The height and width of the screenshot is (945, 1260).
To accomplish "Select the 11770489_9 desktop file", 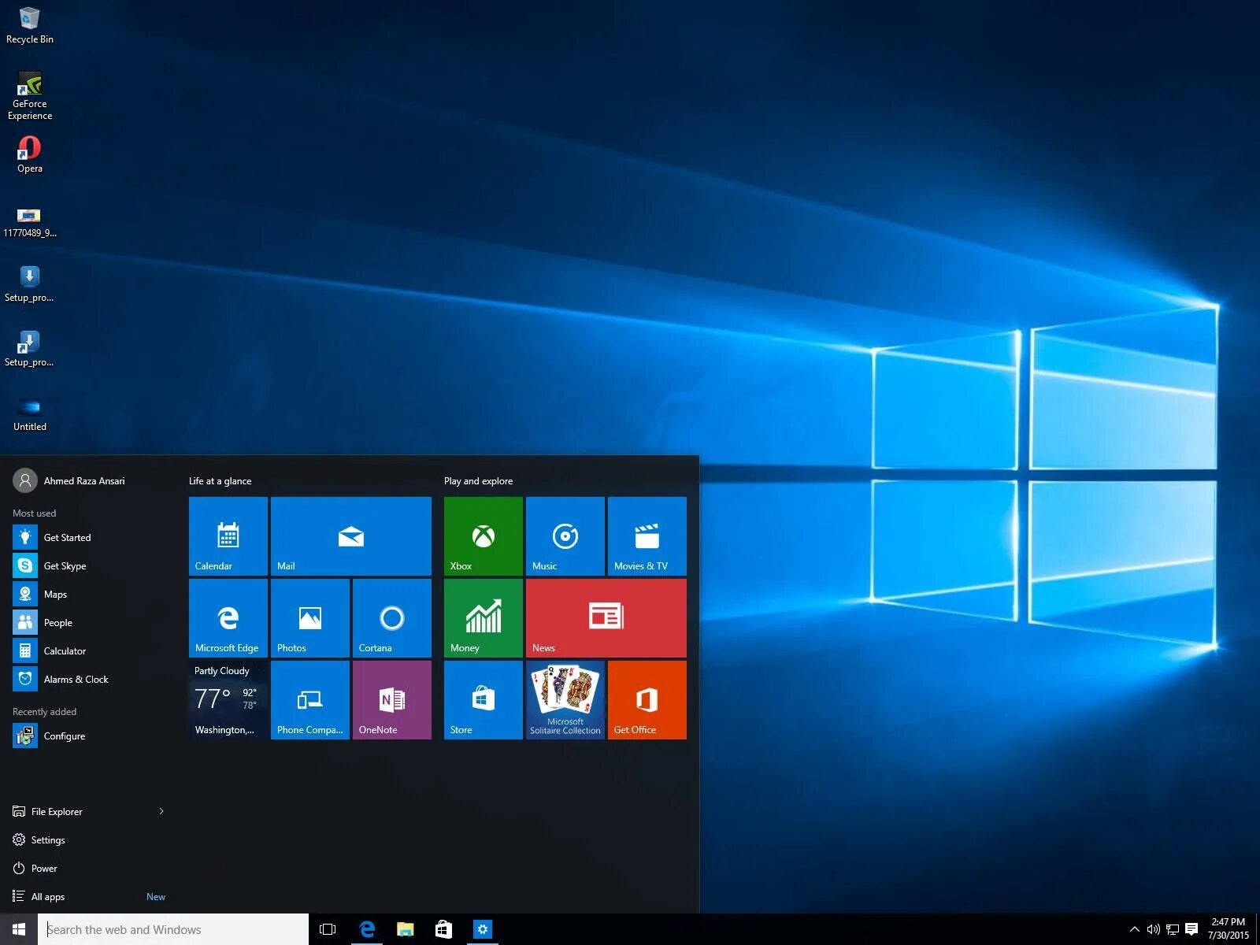I will [30, 222].
